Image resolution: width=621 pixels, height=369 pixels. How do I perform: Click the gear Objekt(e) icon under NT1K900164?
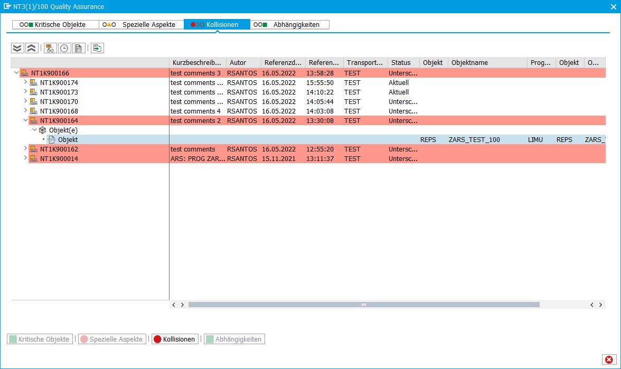[42, 130]
